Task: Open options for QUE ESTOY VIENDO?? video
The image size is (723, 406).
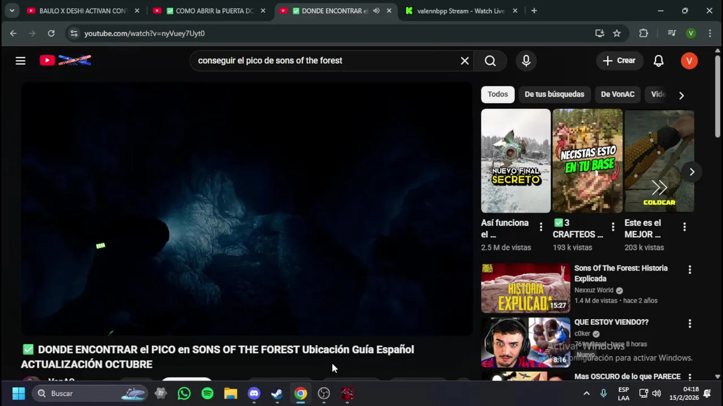Action: pos(690,324)
